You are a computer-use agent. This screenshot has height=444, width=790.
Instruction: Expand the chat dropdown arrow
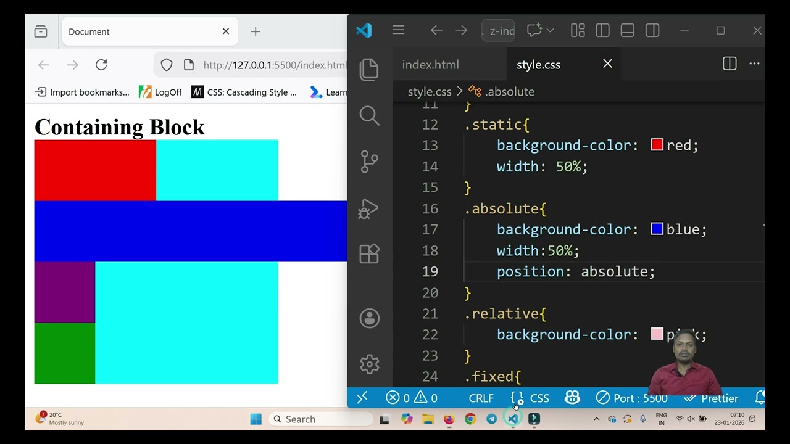(x=550, y=30)
